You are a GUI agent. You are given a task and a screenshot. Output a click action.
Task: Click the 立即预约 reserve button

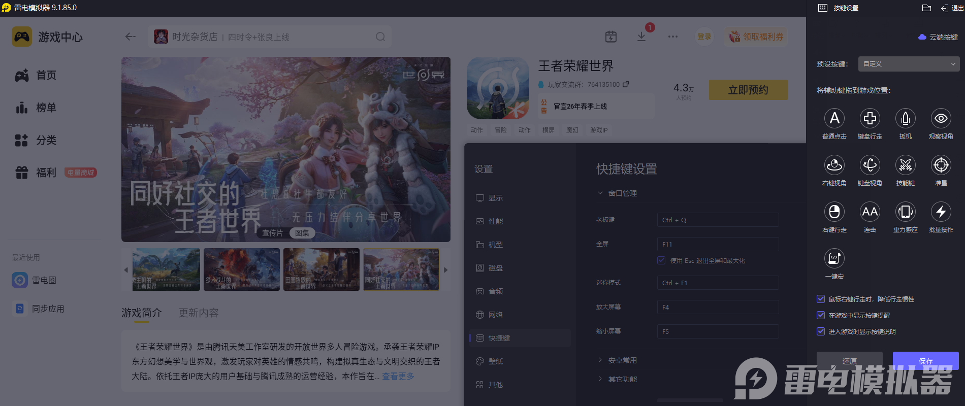coord(748,90)
